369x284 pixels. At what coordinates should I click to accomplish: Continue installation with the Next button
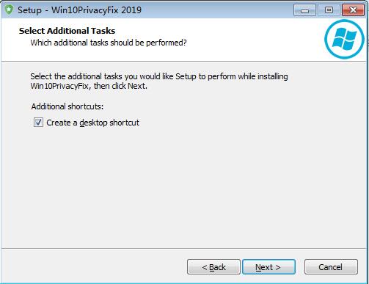pos(268,267)
